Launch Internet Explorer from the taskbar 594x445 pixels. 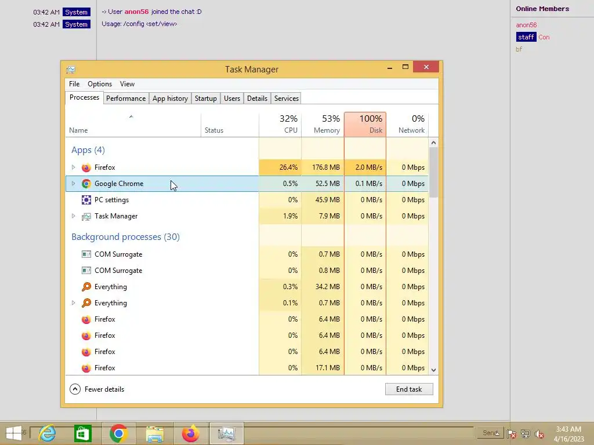[47, 433]
